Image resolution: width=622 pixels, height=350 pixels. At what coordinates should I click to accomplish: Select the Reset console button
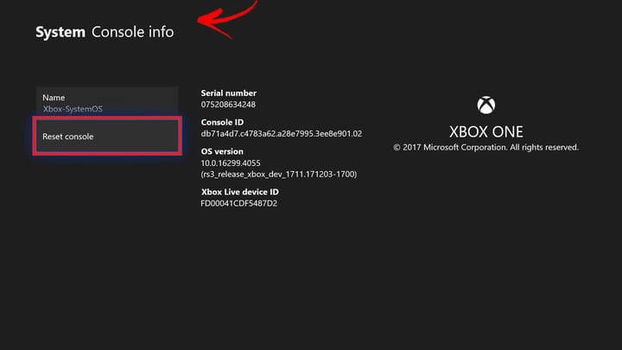point(107,137)
